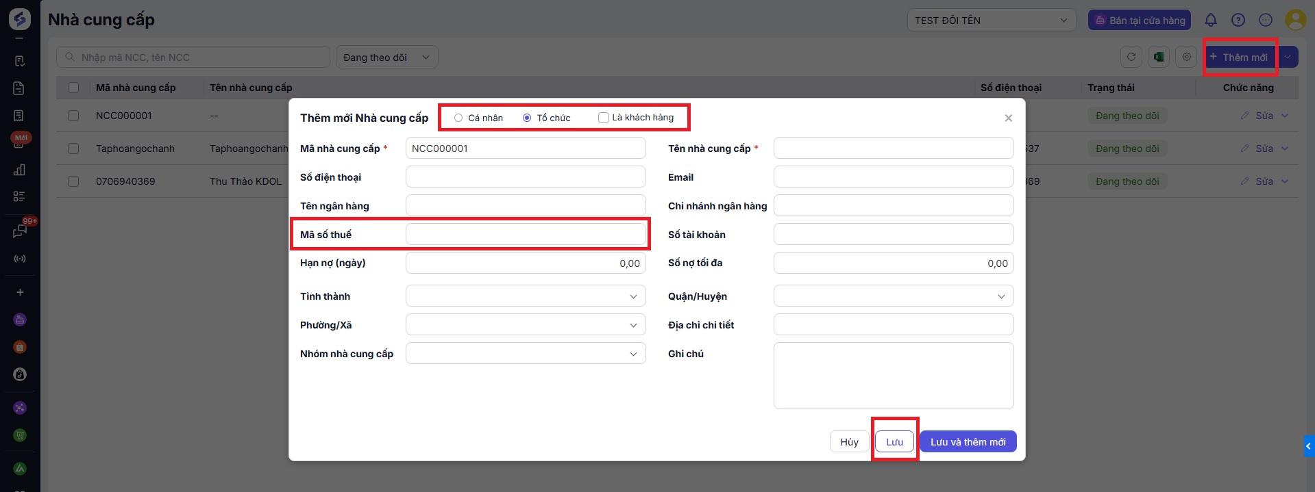This screenshot has width=1315, height=492.
Task: Open the broadcast signal sidebar icon
Action: 20,259
